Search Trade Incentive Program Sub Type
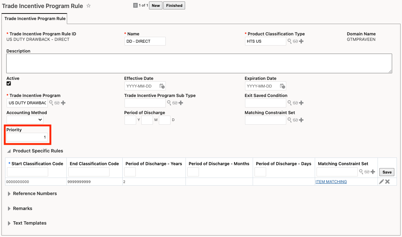Image resolution: width=402 pixels, height=237 pixels. tap(169, 103)
